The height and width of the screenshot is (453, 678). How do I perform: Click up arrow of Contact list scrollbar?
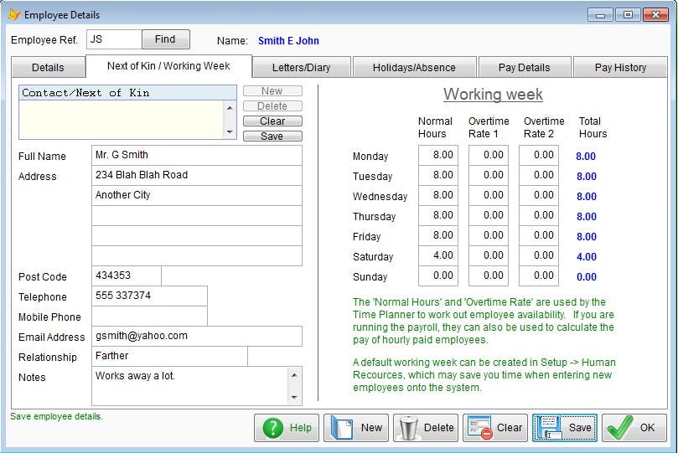(230, 108)
